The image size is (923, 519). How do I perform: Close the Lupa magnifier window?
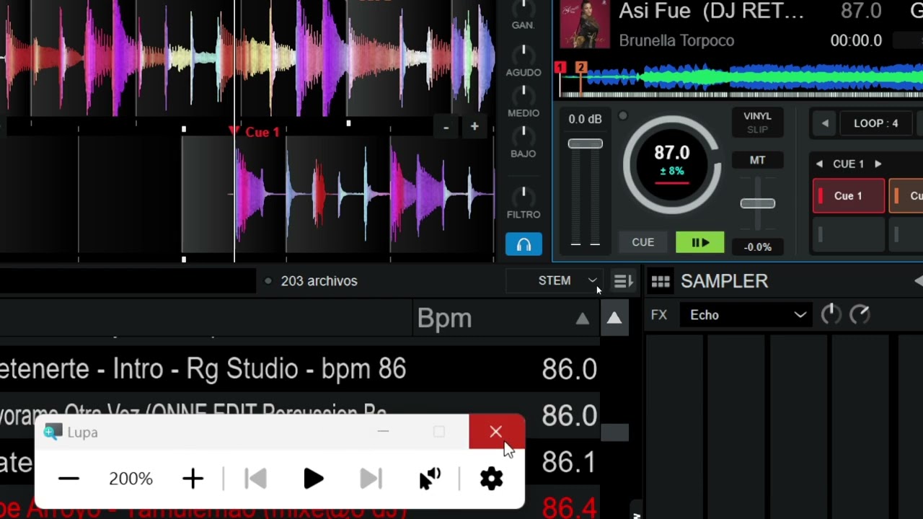(x=496, y=432)
